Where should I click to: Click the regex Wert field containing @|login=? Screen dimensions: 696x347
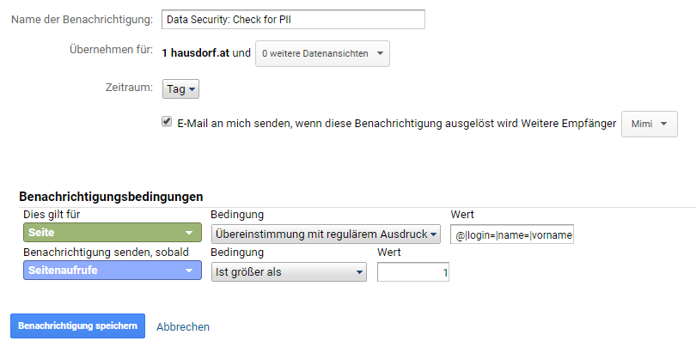click(512, 234)
